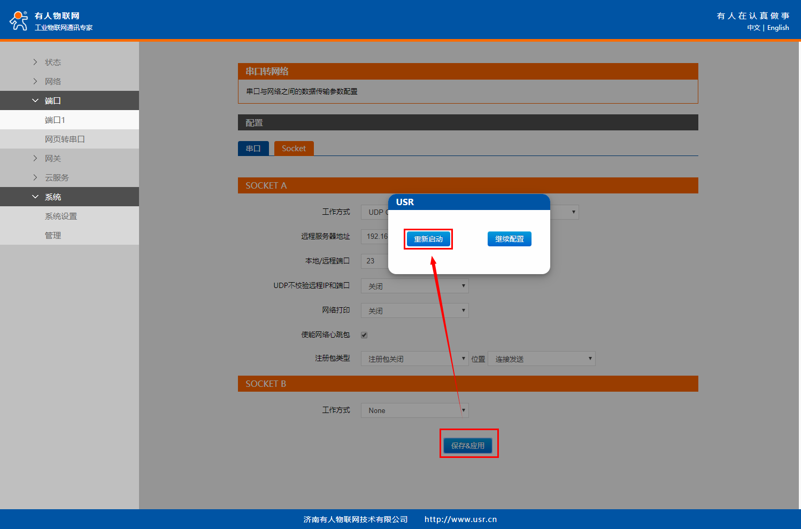The image size is (801, 529).
Task: Select 网页转串口 in the sidebar
Action: [x=65, y=139]
